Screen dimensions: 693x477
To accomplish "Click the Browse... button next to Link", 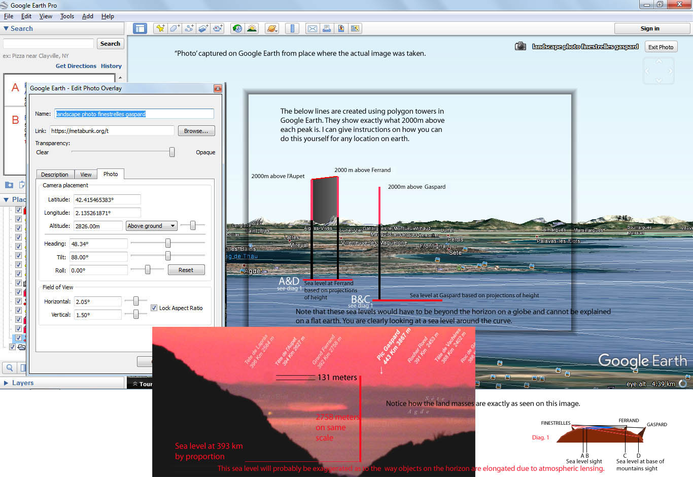I will pyautogui.click(x=196, y=131).
